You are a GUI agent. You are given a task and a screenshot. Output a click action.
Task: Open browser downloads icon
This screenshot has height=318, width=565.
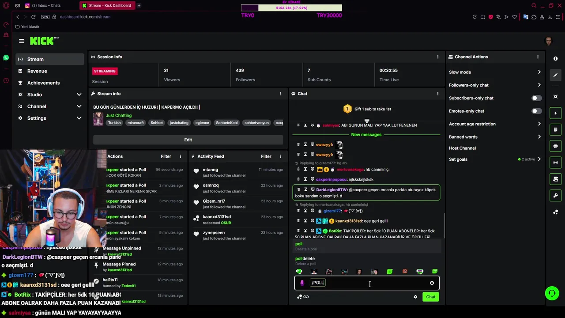click(550, 17)
